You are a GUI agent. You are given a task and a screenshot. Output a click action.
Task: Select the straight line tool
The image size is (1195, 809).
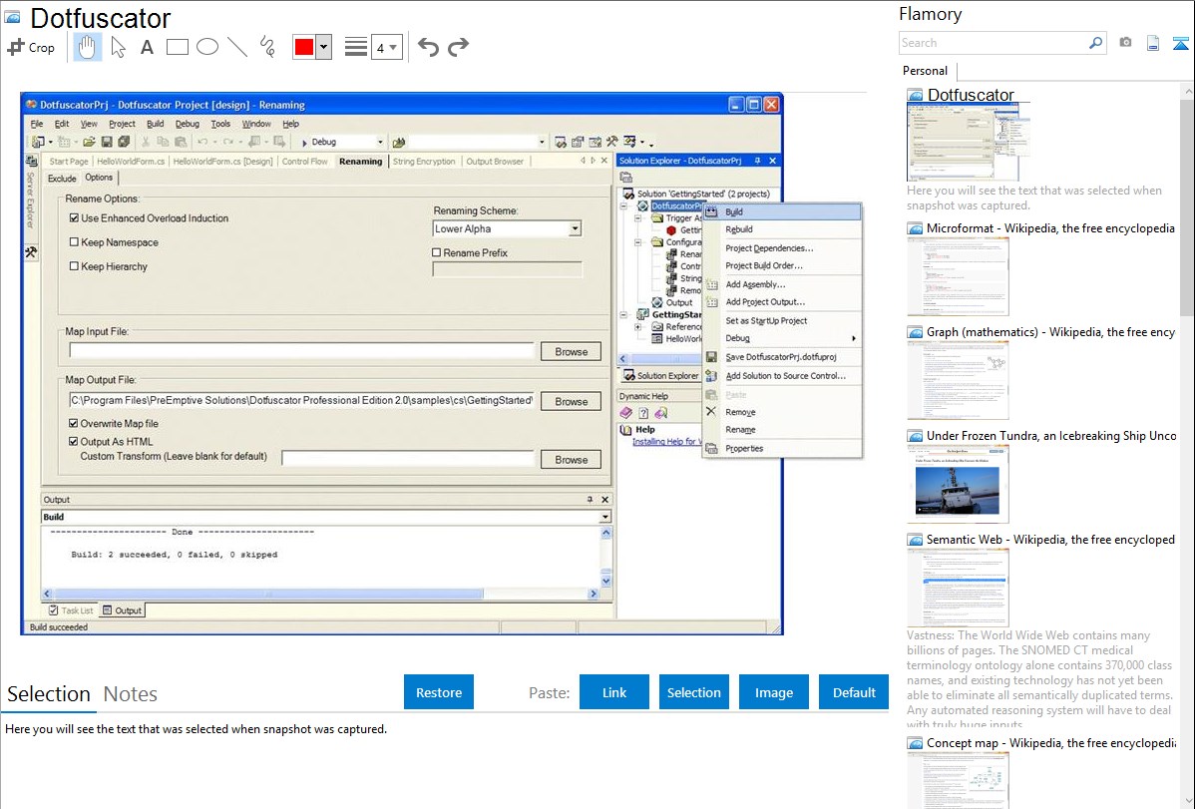pyautogui.click(x=236, y=47)
